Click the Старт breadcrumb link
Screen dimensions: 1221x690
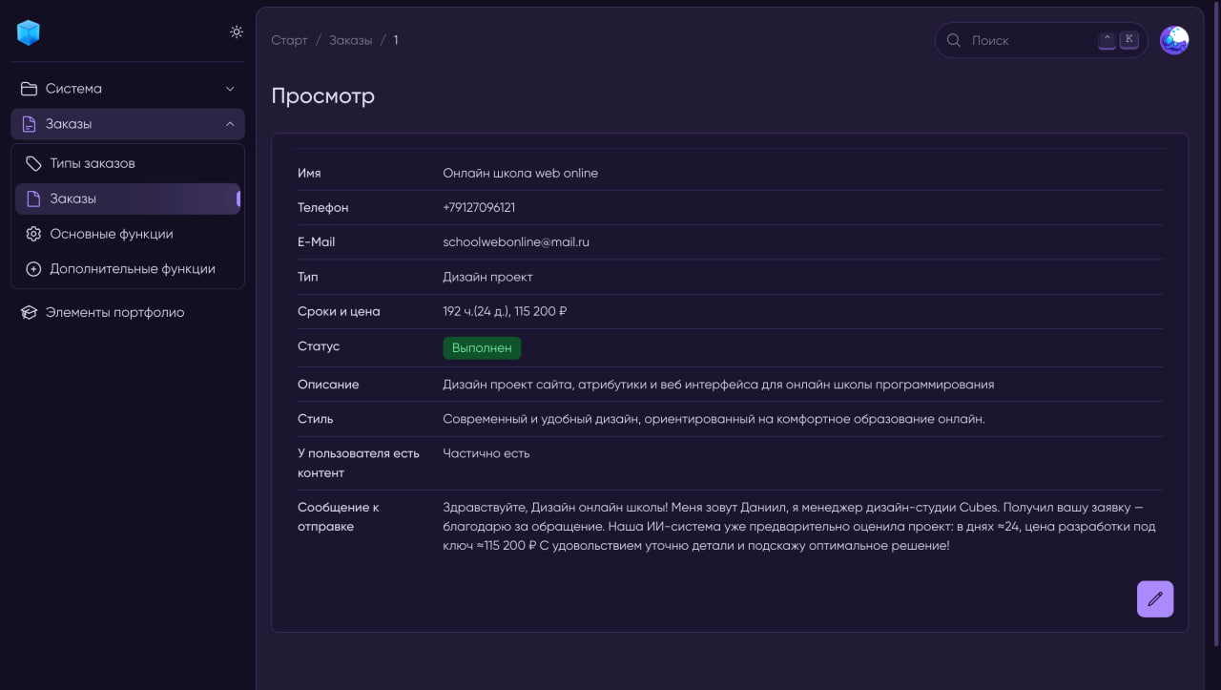[289, 40]
